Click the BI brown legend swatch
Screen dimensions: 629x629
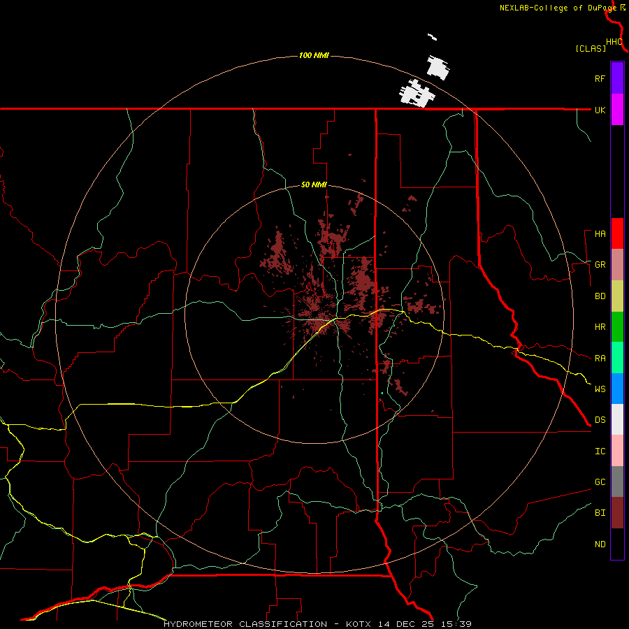point(617,513)
